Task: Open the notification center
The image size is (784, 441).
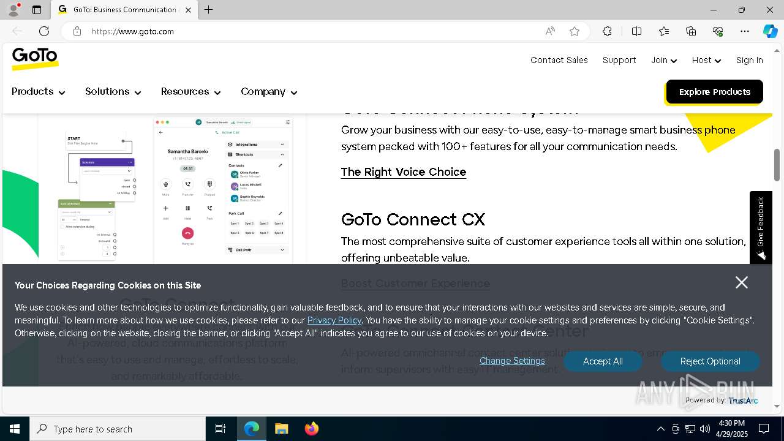Action: tap(764, 429)
